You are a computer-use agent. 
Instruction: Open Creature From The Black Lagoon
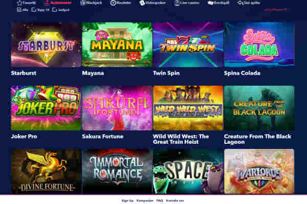[259, 108]
